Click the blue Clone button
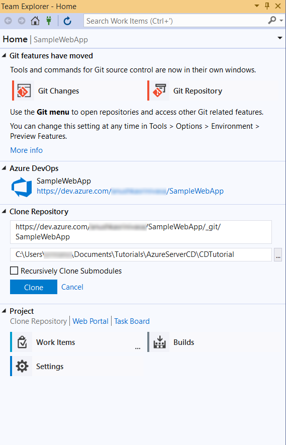 (x=34, y=287)
